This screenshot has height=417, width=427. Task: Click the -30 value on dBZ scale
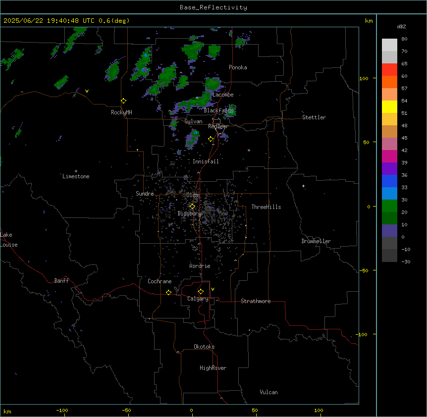tap(406, 261)
